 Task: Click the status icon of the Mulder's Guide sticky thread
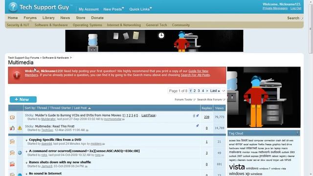[x=12, y=117]
